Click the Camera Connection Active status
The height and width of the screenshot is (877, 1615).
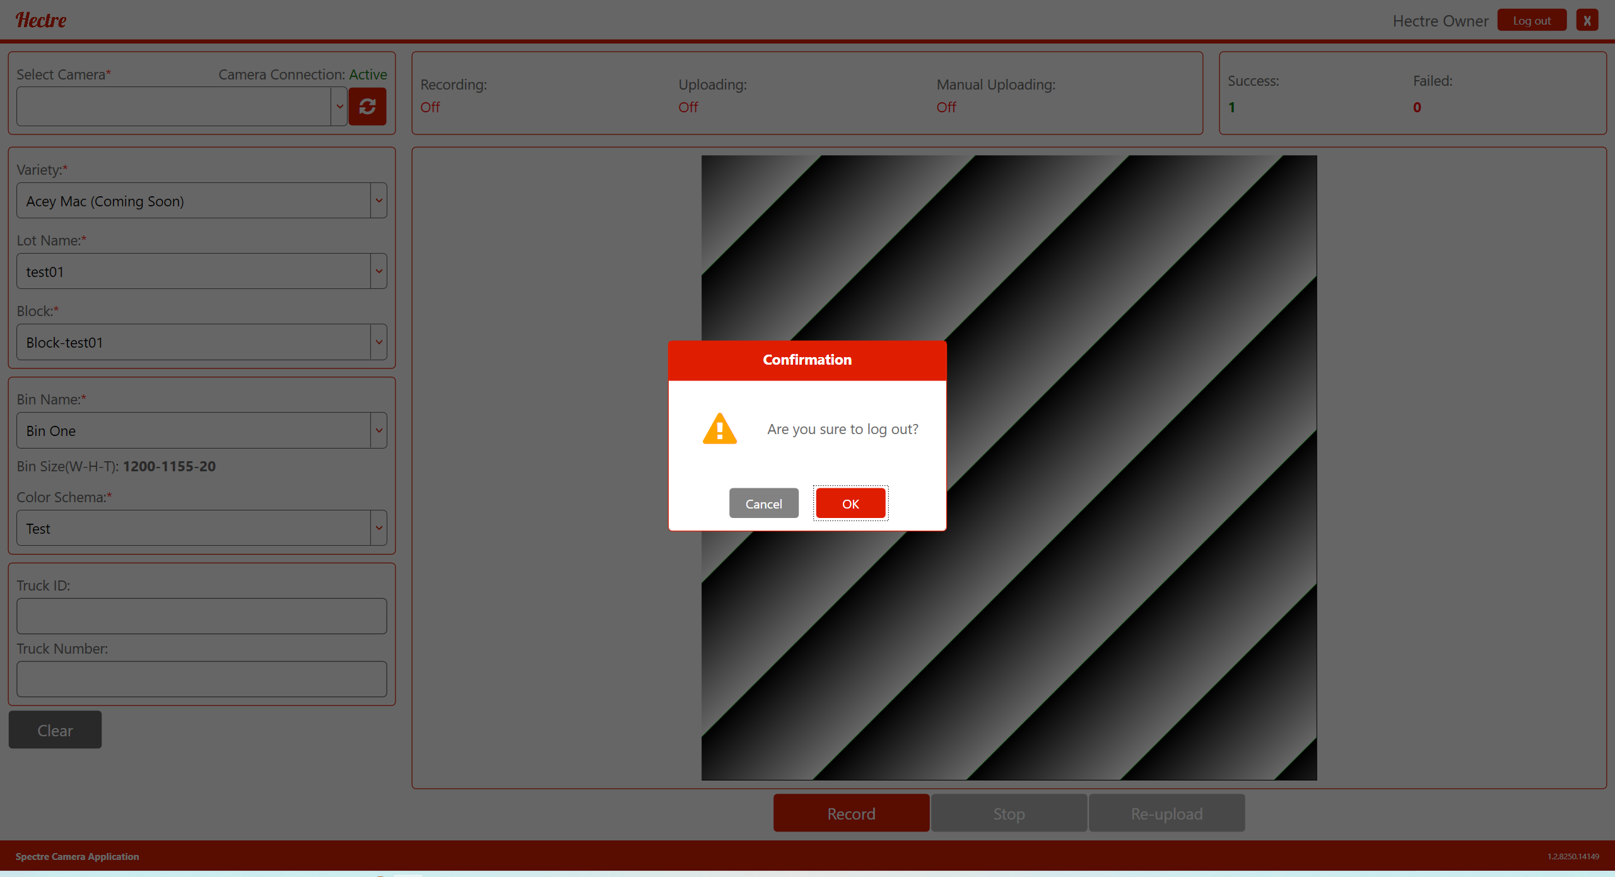[x=368, y=74]
